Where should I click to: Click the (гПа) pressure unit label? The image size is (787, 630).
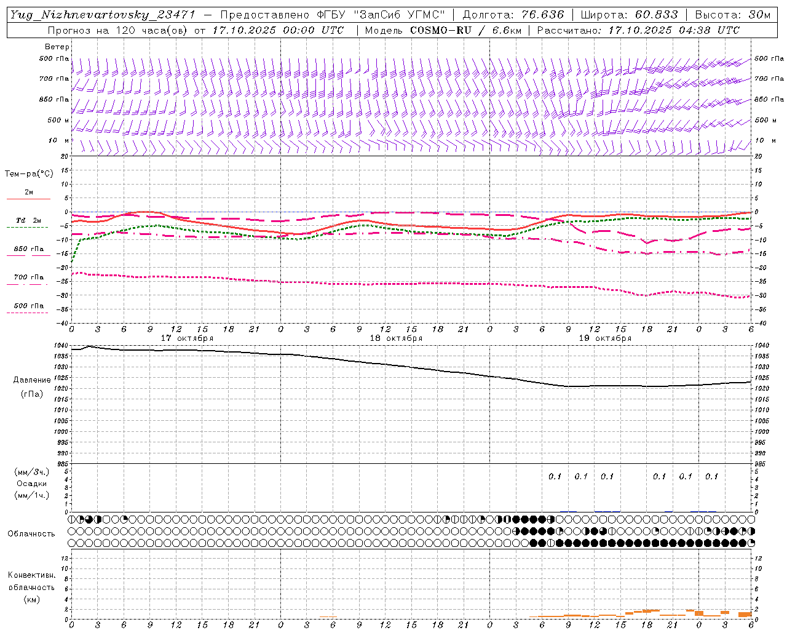click(32, 394)
